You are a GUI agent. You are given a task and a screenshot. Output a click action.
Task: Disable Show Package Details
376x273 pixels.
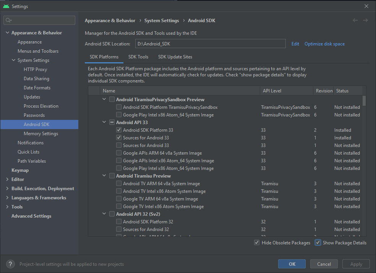pyautogui.click(x=318, y=242)
